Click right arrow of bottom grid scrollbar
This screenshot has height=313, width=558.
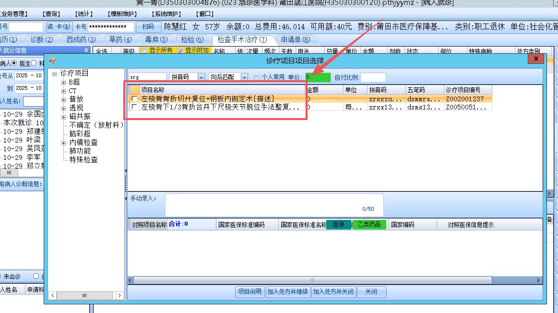(x=539, y=280)
